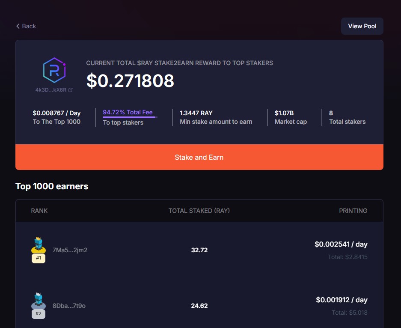Click the $1.07B Market cap stat

(x=284, y=113)
